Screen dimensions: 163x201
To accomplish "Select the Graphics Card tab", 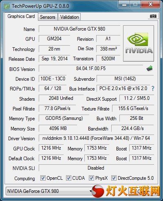I will 21,16.
